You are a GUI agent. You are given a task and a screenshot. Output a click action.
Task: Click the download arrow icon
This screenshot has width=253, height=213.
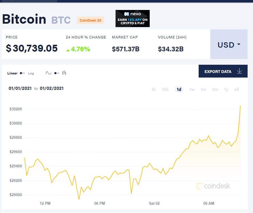pos(239,71)
